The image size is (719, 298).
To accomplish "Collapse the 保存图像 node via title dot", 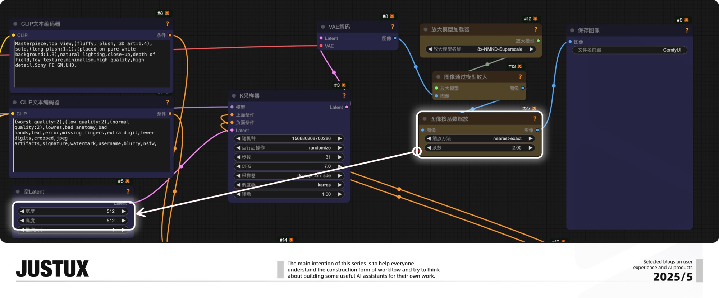I will click(572, 30).
